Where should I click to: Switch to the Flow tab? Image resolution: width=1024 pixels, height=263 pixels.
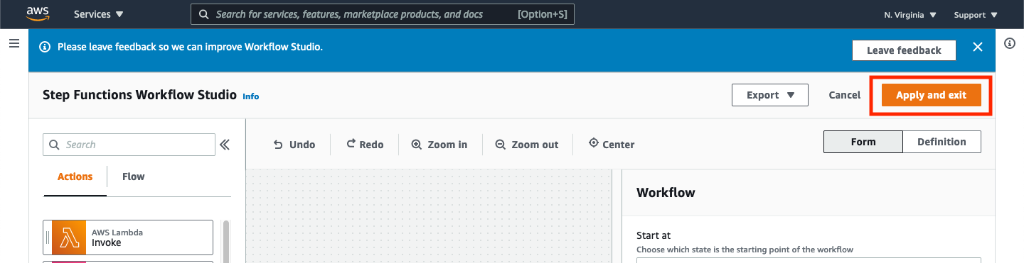point(134,177)
